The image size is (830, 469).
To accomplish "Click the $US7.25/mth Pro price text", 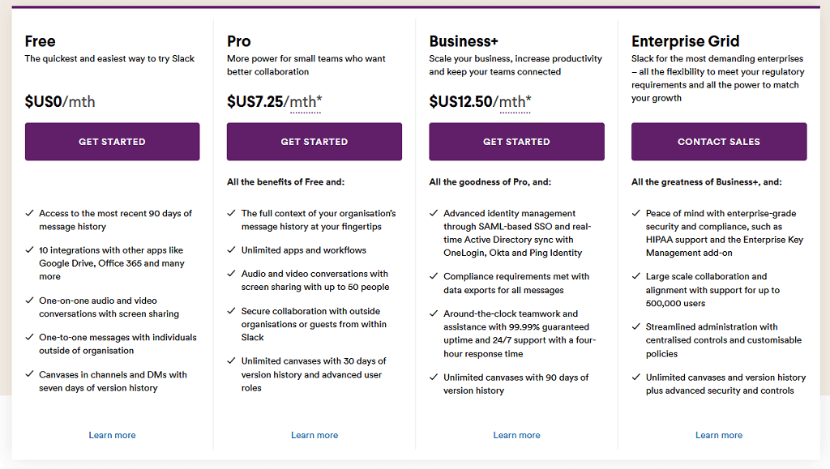I will click(274, 101).
